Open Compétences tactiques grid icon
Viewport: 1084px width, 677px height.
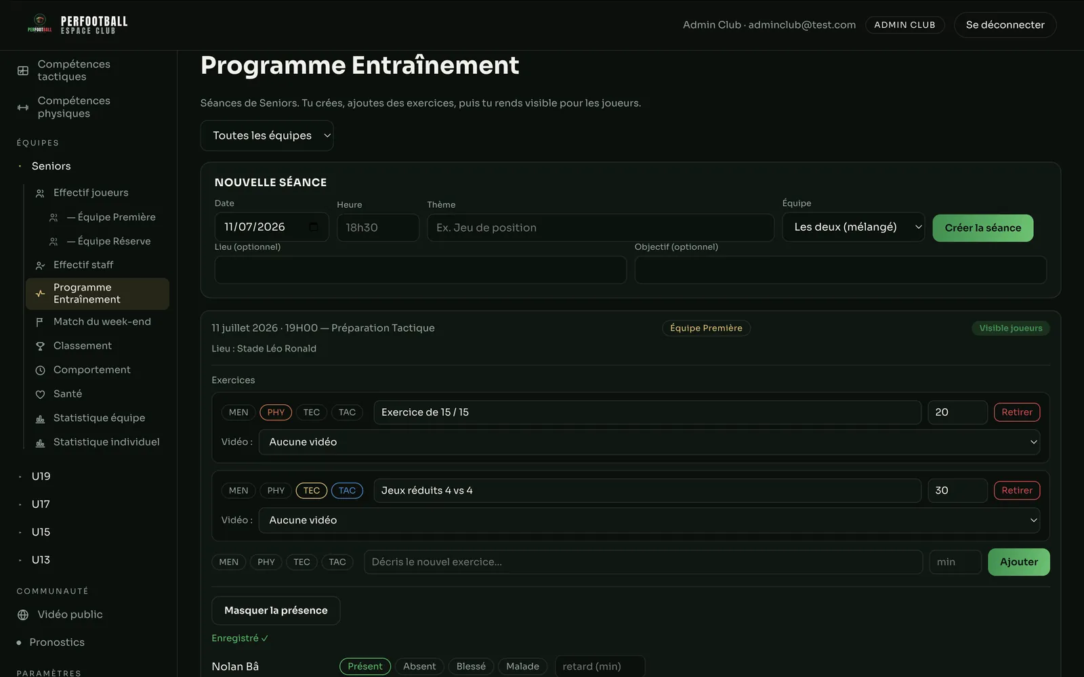[x=23, y=70]
